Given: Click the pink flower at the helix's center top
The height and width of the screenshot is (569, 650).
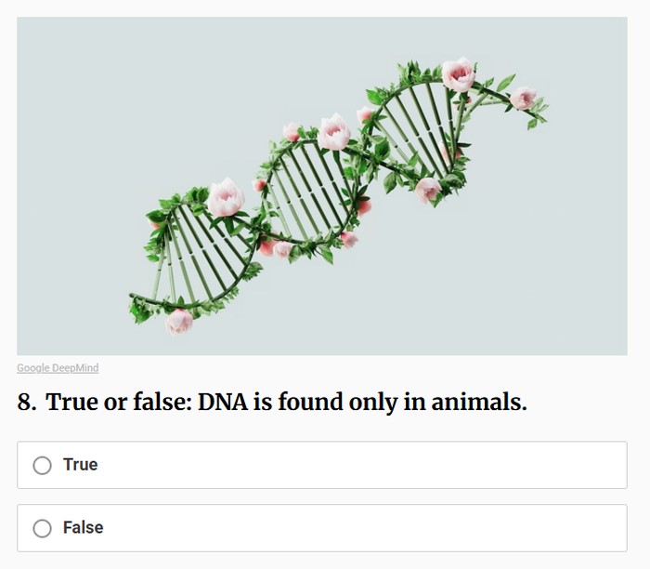Looking at the screenshot, I should [333, 132].
